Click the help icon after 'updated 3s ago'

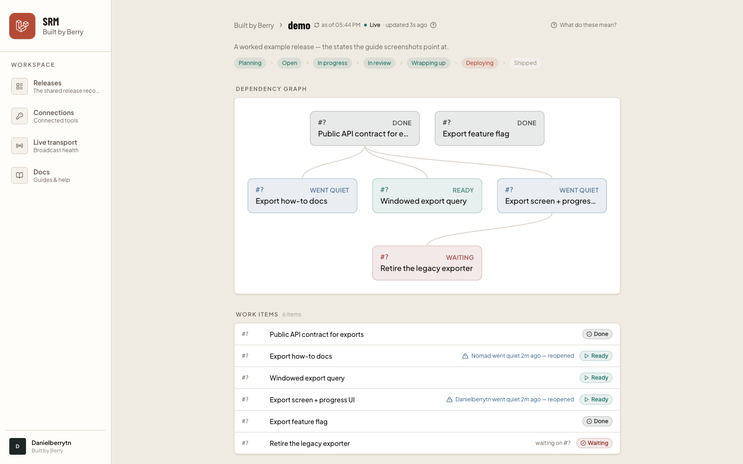[x=433, y=25]
